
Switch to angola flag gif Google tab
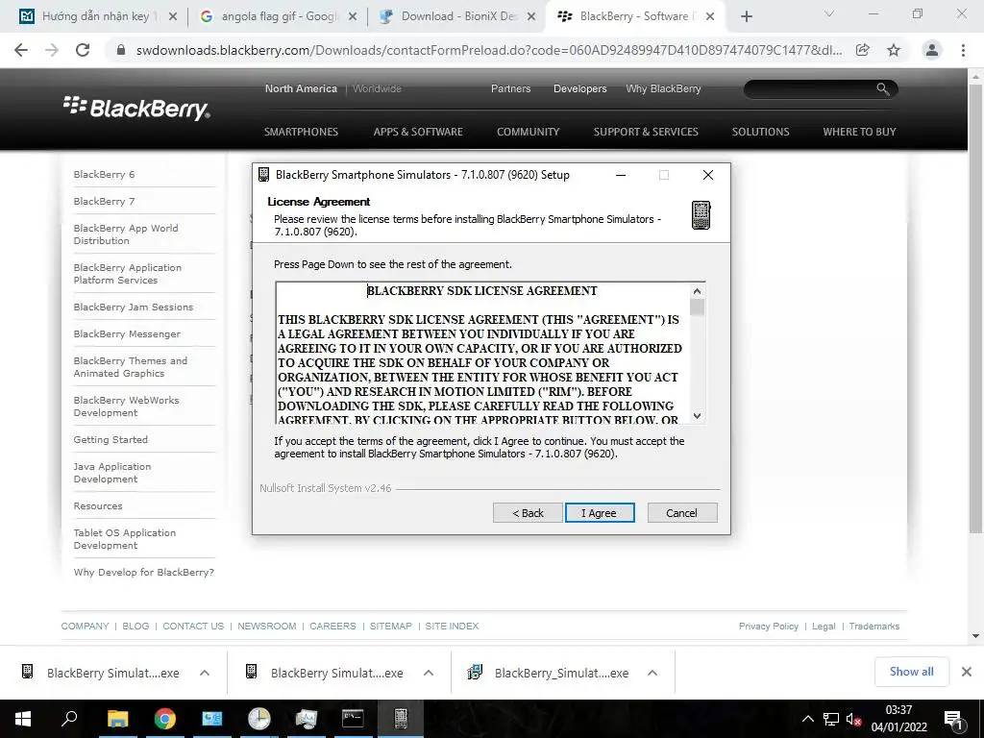279,16
